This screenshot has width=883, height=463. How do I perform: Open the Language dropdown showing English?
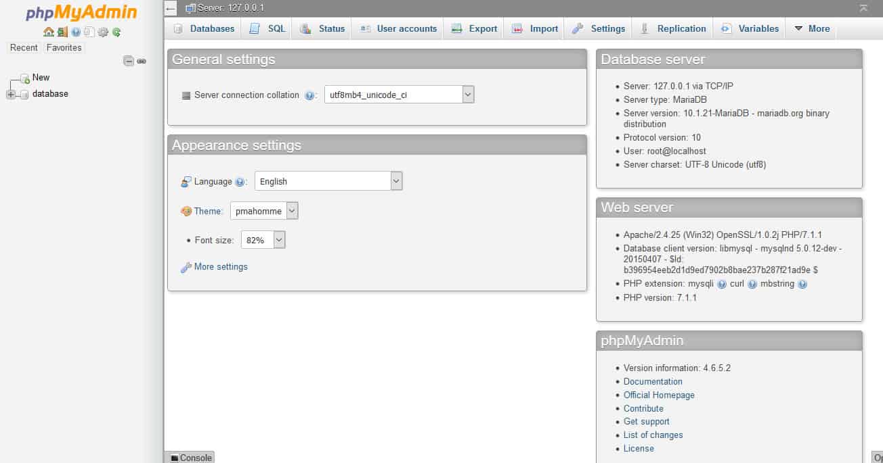click(x=328, y=181)
